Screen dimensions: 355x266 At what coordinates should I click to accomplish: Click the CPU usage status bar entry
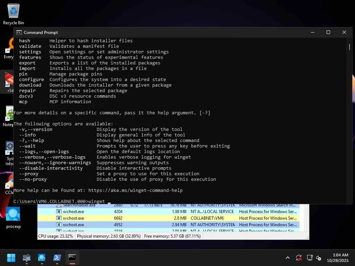click(56, 236)
